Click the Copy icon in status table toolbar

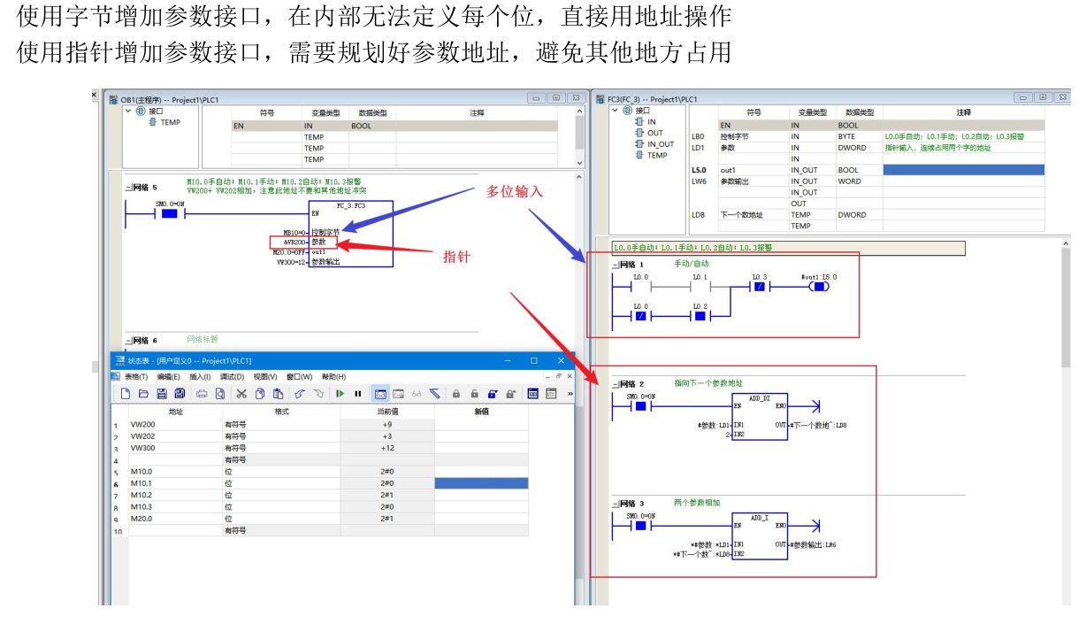[x=260, y=394]
